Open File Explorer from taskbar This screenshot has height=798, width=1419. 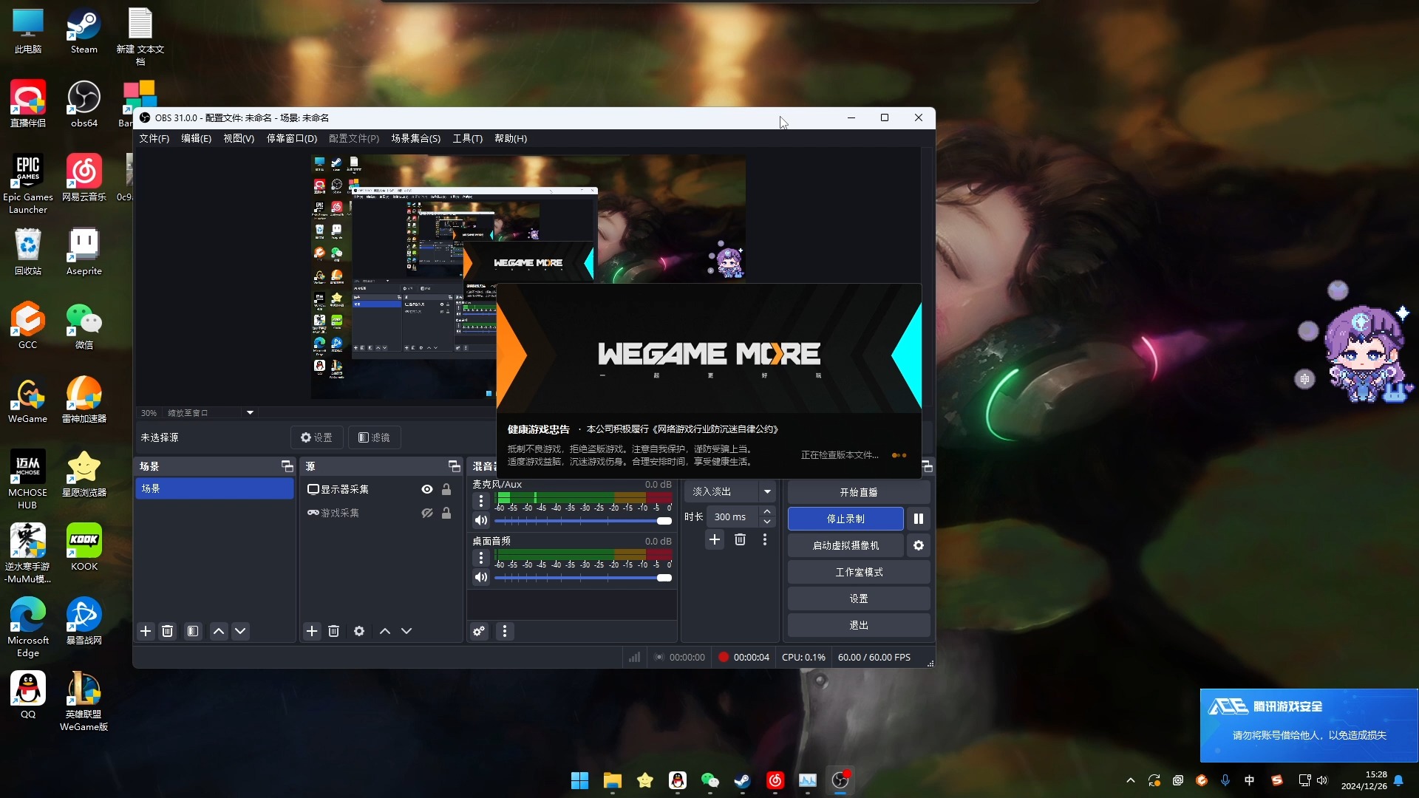(613, 780)
